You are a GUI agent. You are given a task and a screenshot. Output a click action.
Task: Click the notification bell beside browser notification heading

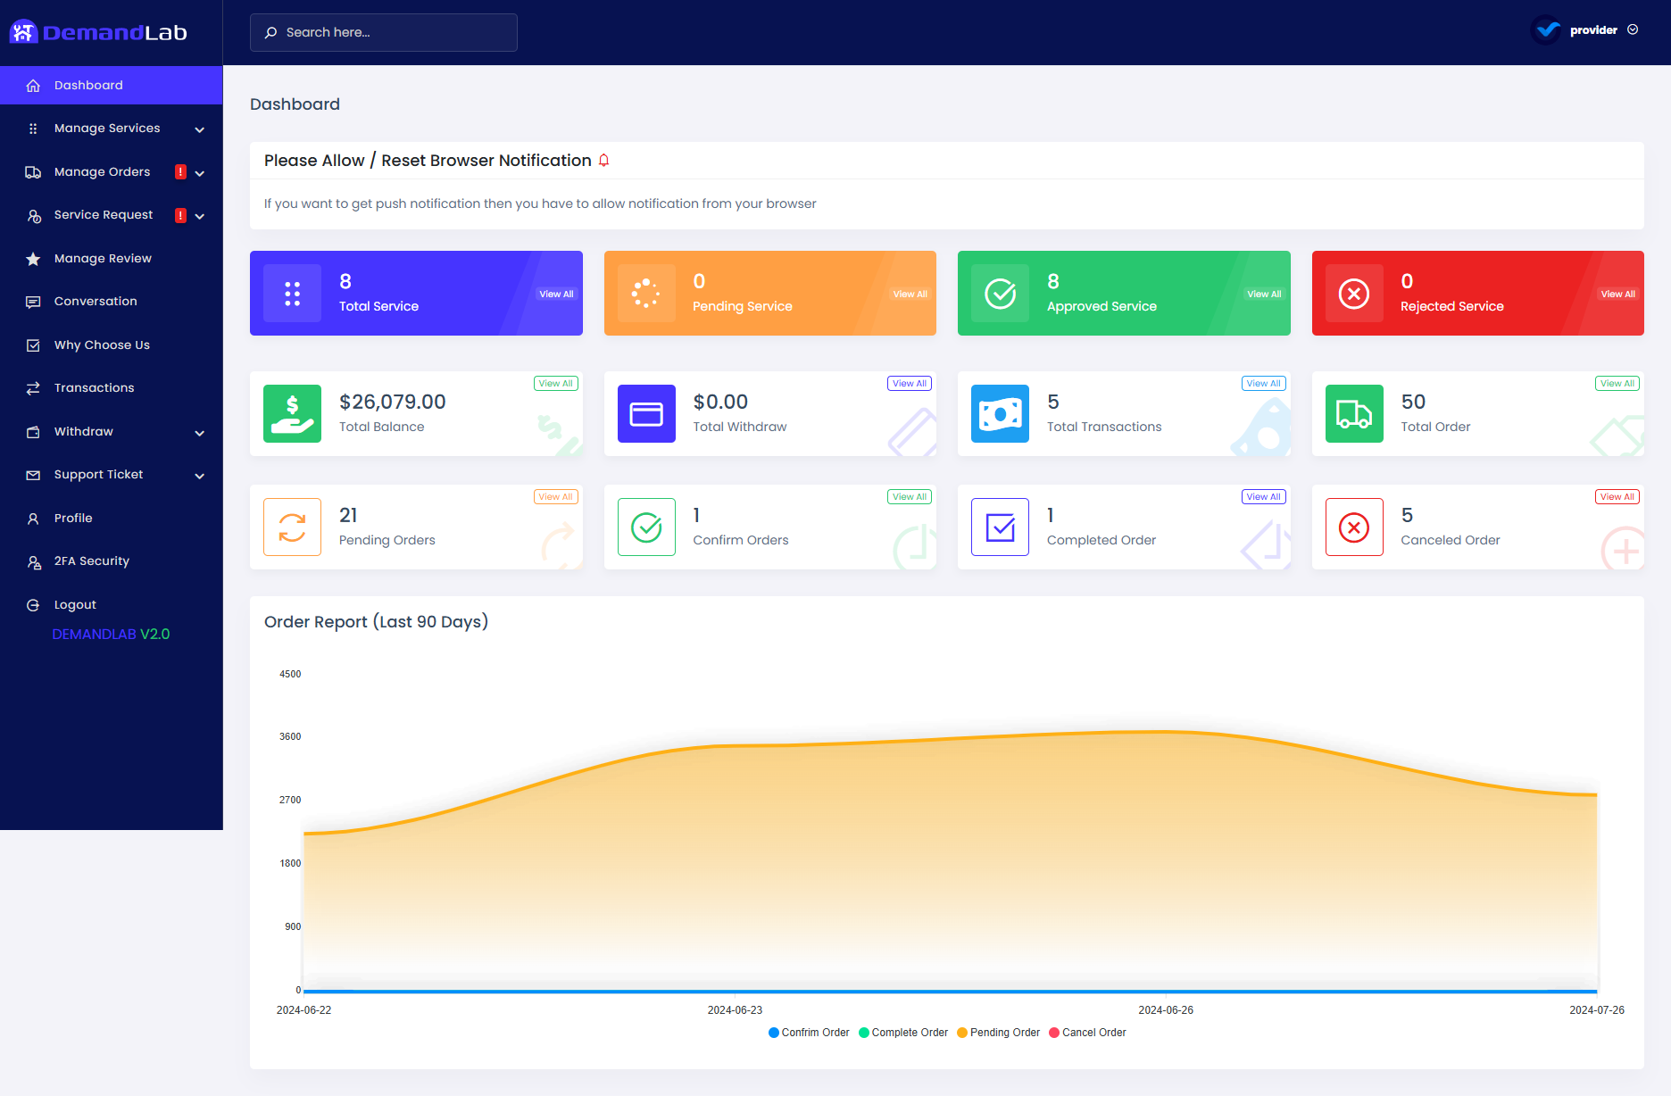603,161
